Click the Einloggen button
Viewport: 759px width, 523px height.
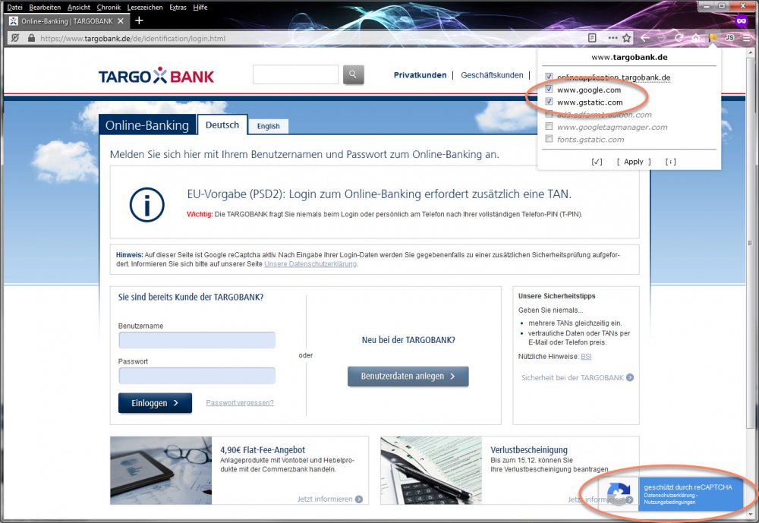coord(155,403)
